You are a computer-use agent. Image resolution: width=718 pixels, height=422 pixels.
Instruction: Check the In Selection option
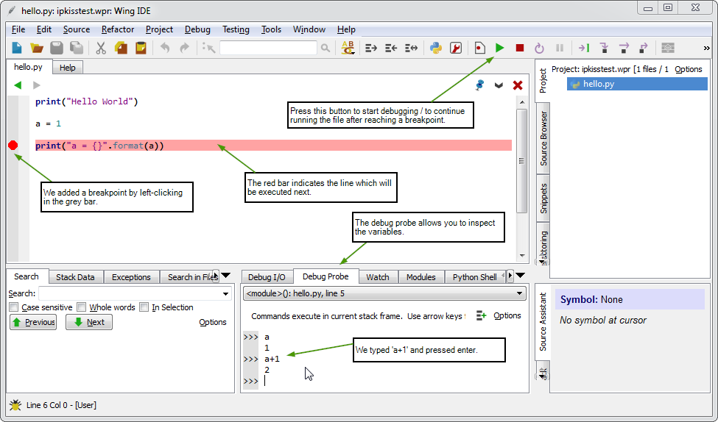[x=144, y=307]
